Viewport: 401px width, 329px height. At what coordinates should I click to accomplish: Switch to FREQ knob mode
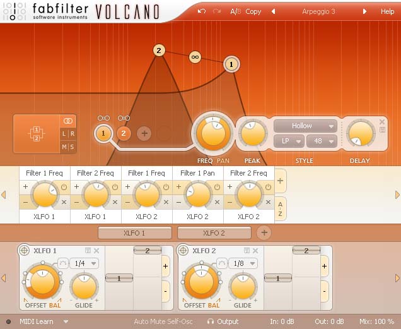205,160
